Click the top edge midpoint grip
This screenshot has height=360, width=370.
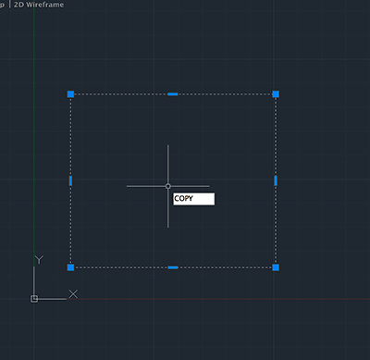[173, 94]
